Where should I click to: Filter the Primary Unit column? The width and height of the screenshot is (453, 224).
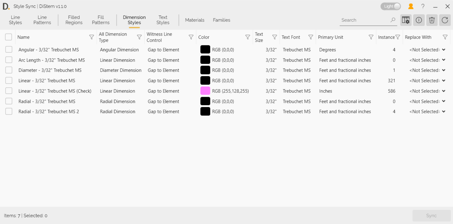[x=371, y=37]
